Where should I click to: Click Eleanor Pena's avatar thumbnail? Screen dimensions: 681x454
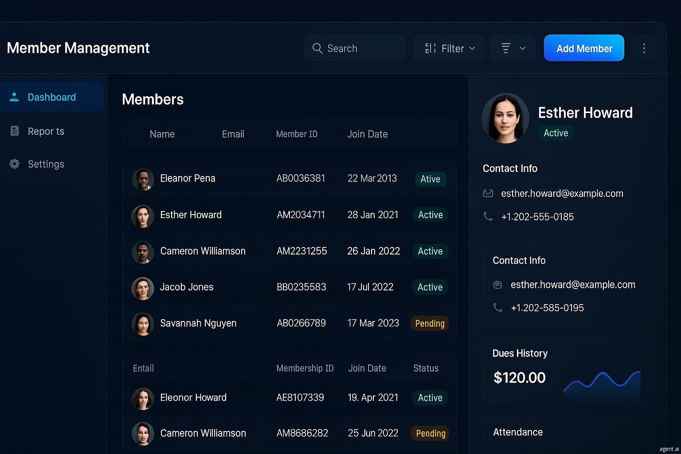pos(142,180)
